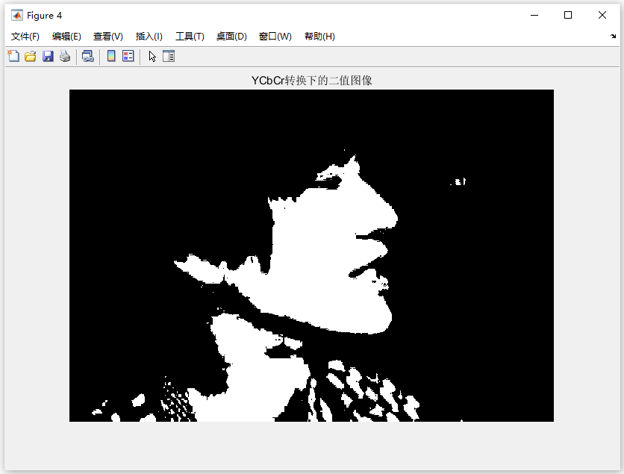
Task: Open the 桌面(D) menu
Action: pos(231,37)
